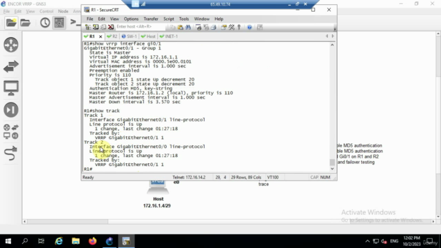The width and height of the screenshot is (441, 248).
Task: Click tab scroll left arrow in SecureCRT
Action: (x=327, y=36)
